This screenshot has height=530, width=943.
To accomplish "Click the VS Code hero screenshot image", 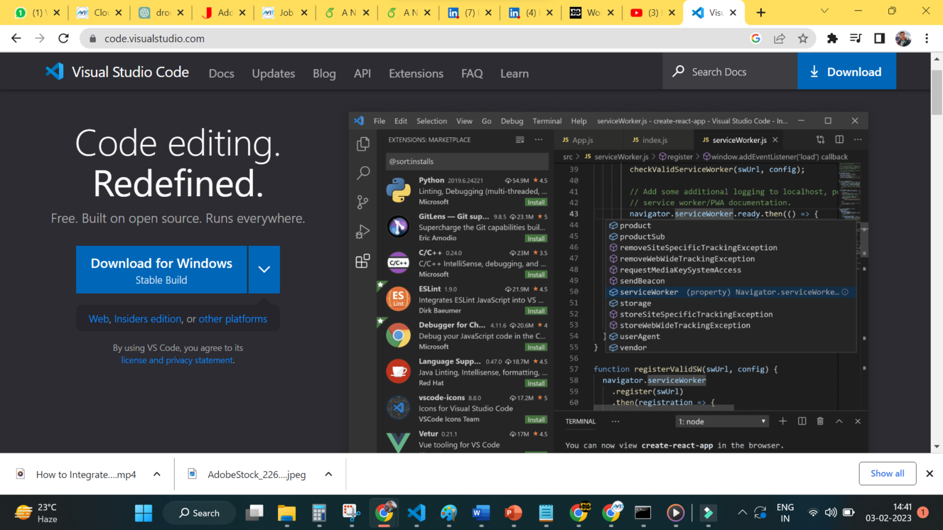I will point(608,283).
